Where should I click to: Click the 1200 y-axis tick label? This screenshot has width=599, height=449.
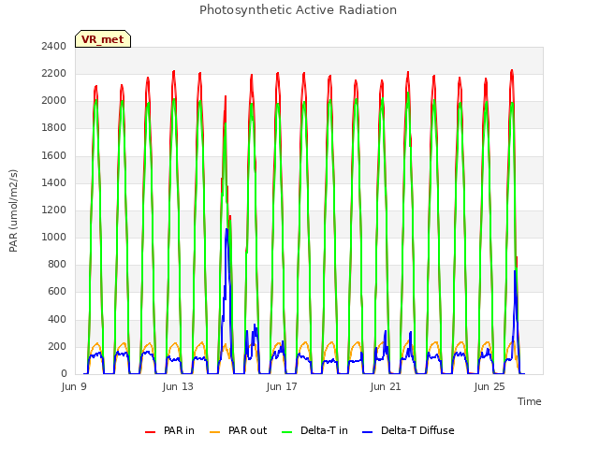point(54,210)
